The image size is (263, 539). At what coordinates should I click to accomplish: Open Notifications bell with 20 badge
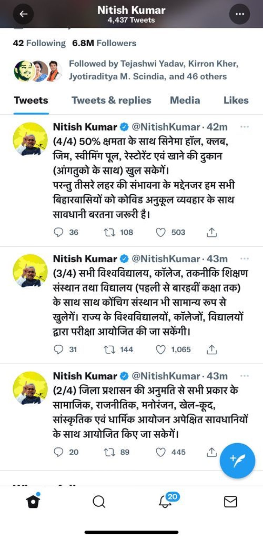(165, 502)
